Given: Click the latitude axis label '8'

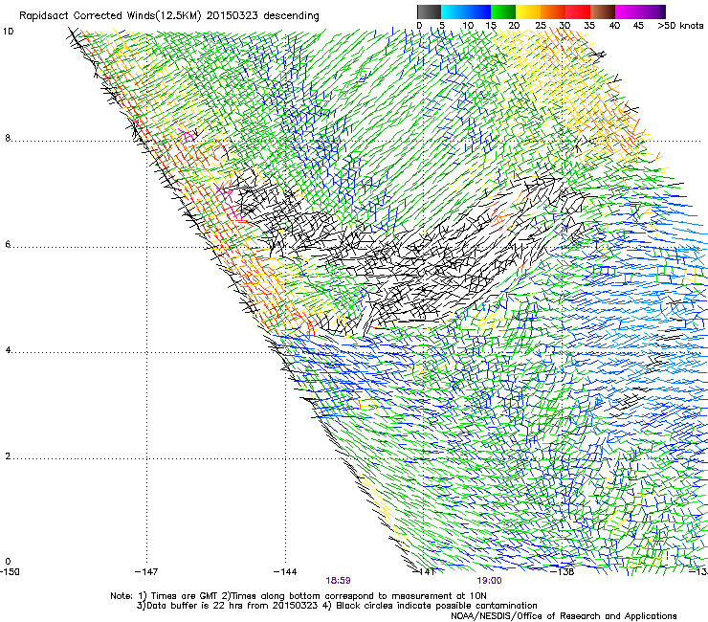Looking at the screenshot, I should [8, 138].
